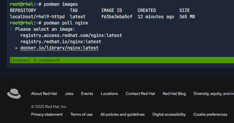The height and width of the screenshot is (123, 234).
Task: Click the localhost/rhel9-httpd repository name
Action: (x=37, y=17)
